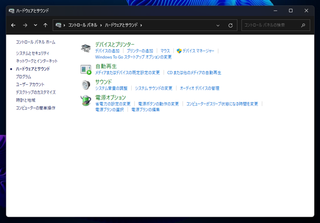Go up one level with up arrow
The image size is (320, 223).
click(x=45, y=25)
